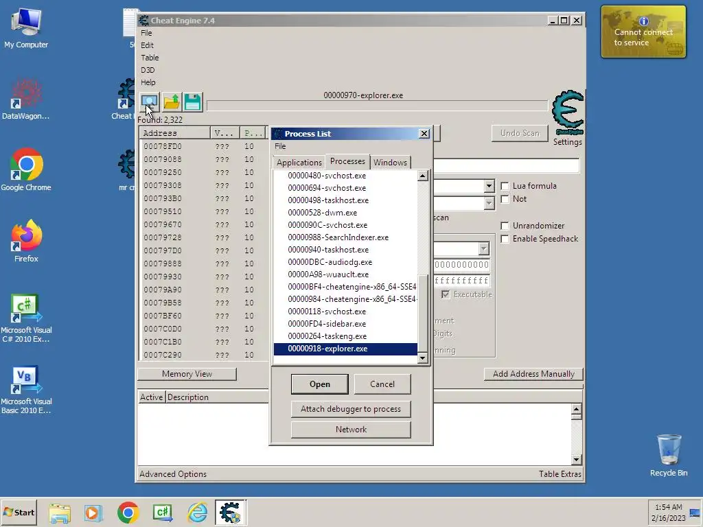Click the Select process to open icon
Viewport: 703px width, 527px height.
tap(149, 103)
